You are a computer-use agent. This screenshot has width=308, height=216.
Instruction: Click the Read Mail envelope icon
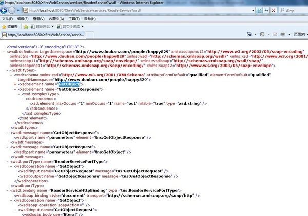click(275, 34)
